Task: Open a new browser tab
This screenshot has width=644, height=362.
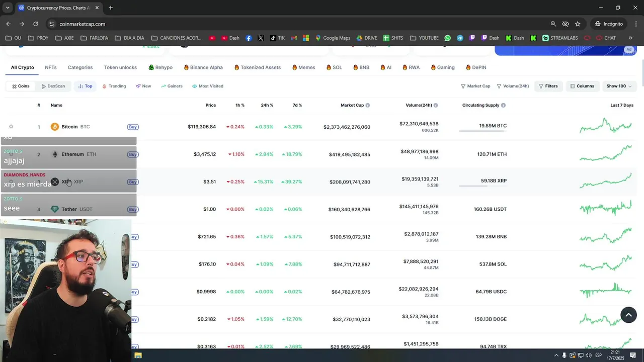Action: (111, 8)
